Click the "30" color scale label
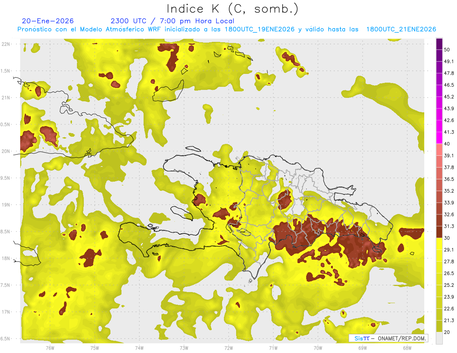 (447, 238)
